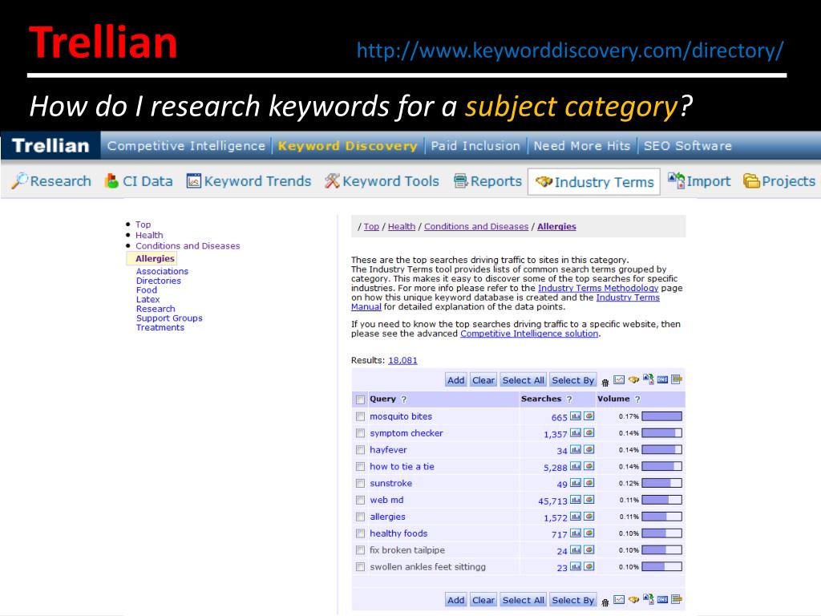Click the trash icon in the top results toolbar
The image size is (821, 616).
[605, 382]
